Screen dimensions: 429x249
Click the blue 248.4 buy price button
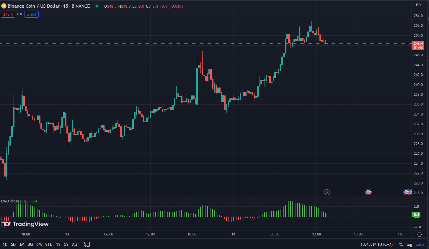pos(31,14)
